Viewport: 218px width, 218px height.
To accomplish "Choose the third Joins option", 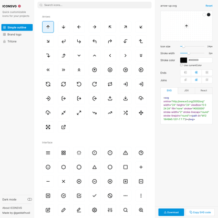I will 207,80.
